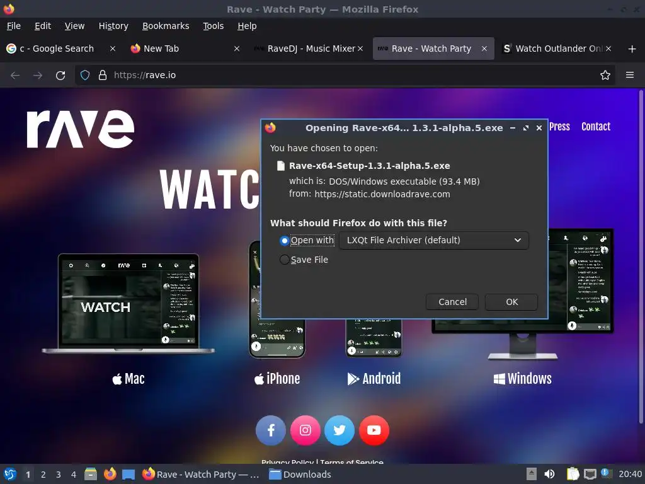Click the MacBook screenshot thumbnail
The width and height of the screenshot is (645, 484).
tap(128, 304)
